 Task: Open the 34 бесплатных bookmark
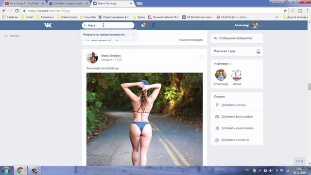[x=198, y=17]
